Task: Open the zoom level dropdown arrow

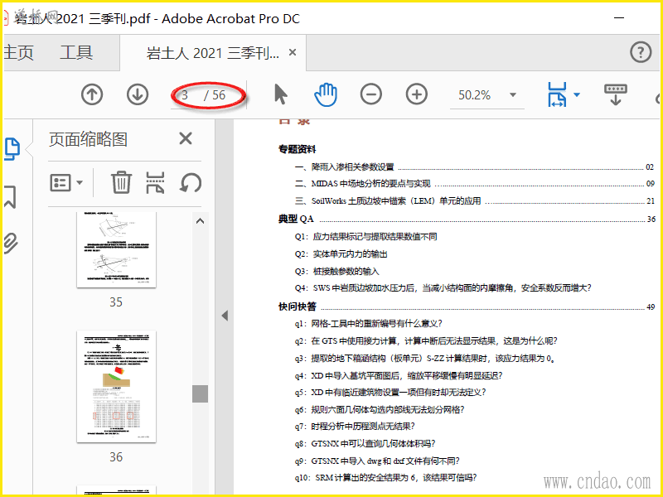Action: click(513, 94)
